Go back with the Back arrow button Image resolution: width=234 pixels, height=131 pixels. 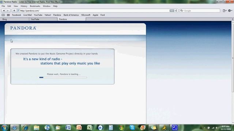click(x=4, y=11)
